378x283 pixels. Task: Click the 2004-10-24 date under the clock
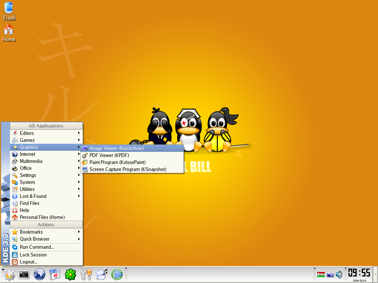pos(359,280)
